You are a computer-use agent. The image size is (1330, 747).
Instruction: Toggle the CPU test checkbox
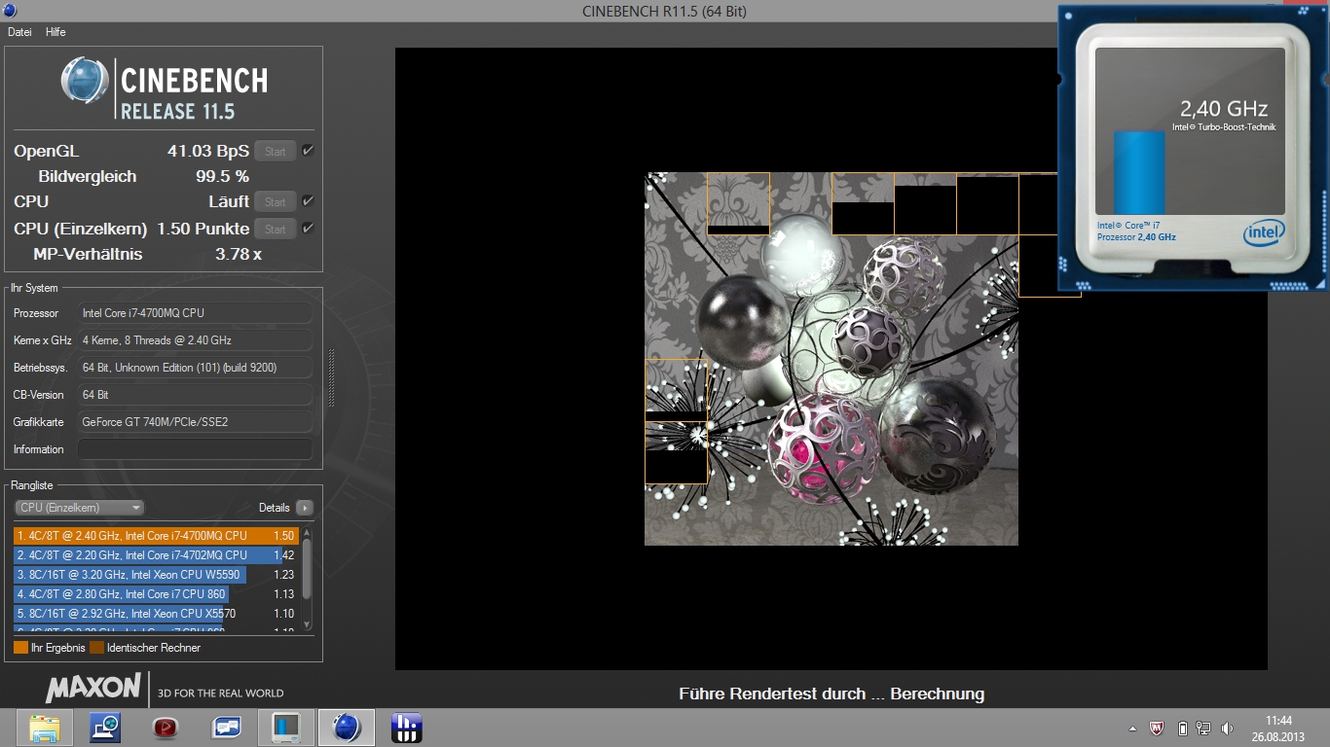point(308,201)
